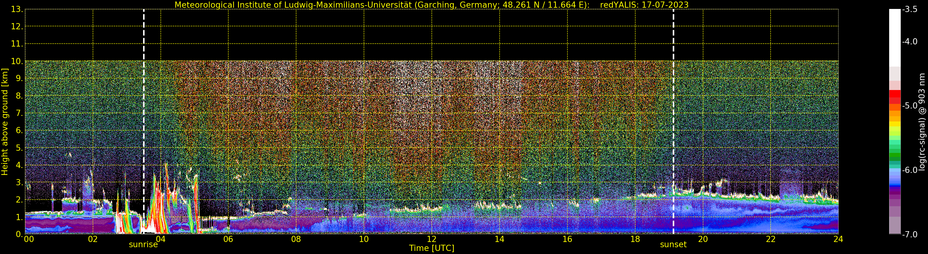This screenshot has width=928, height=254.
Task: Click the height tick label '1.'
Action: pos(19,217)
